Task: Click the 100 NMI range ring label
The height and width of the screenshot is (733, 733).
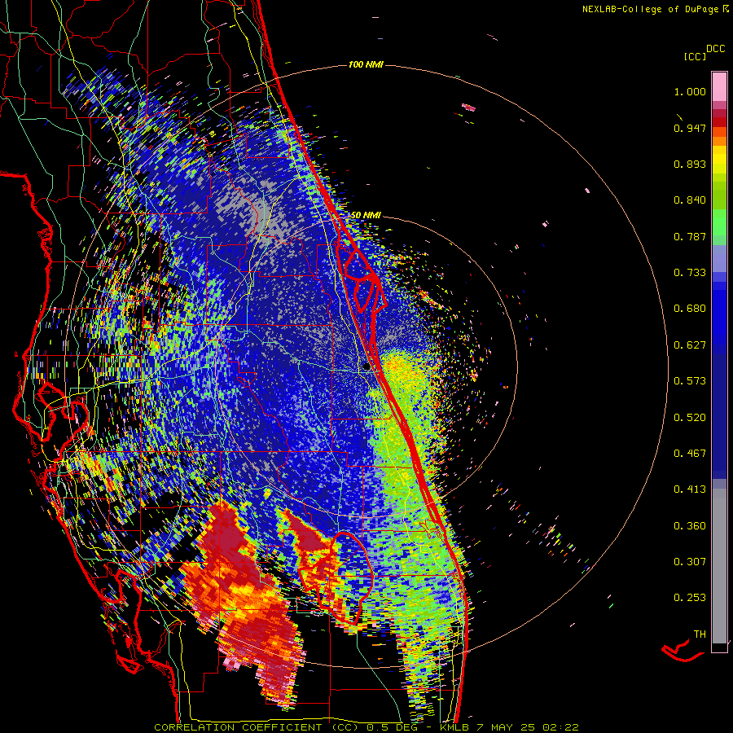Action: (366, 64)
